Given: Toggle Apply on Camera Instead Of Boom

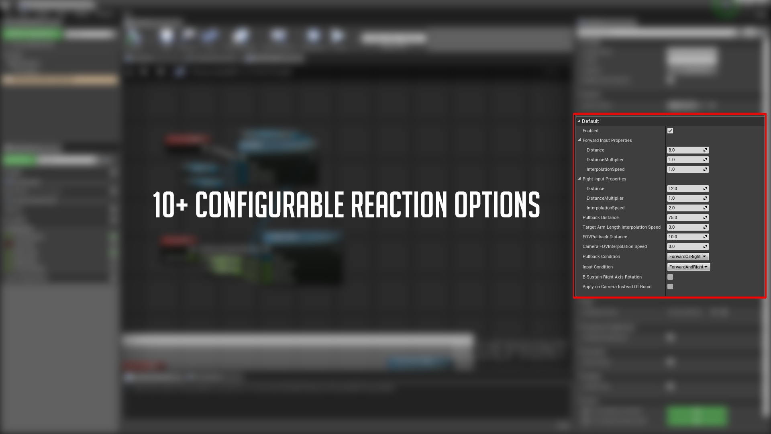Looking at the screenshot, I should (x=670, y=286).
